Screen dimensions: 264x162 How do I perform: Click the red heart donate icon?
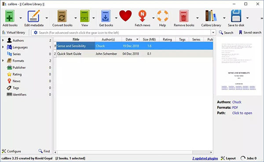125,16
